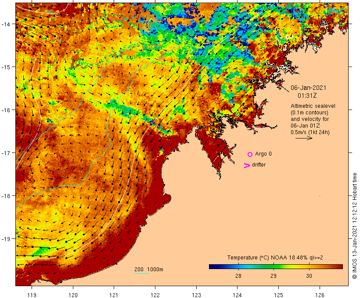Screen dimensions: 360x298
Task: Click the 29 degree mark on temperature colorbar
Action: pos(273,276)
